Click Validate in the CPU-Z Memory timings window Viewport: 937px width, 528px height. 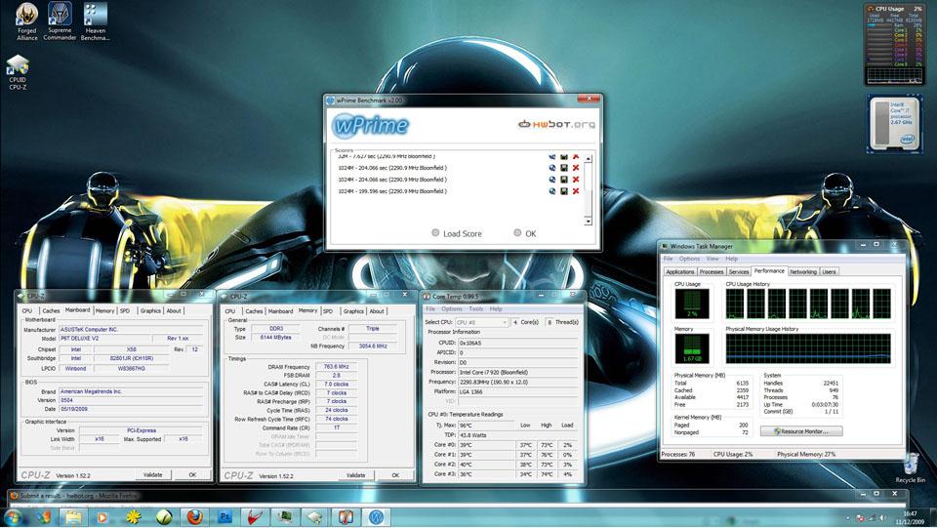(355, 475)
